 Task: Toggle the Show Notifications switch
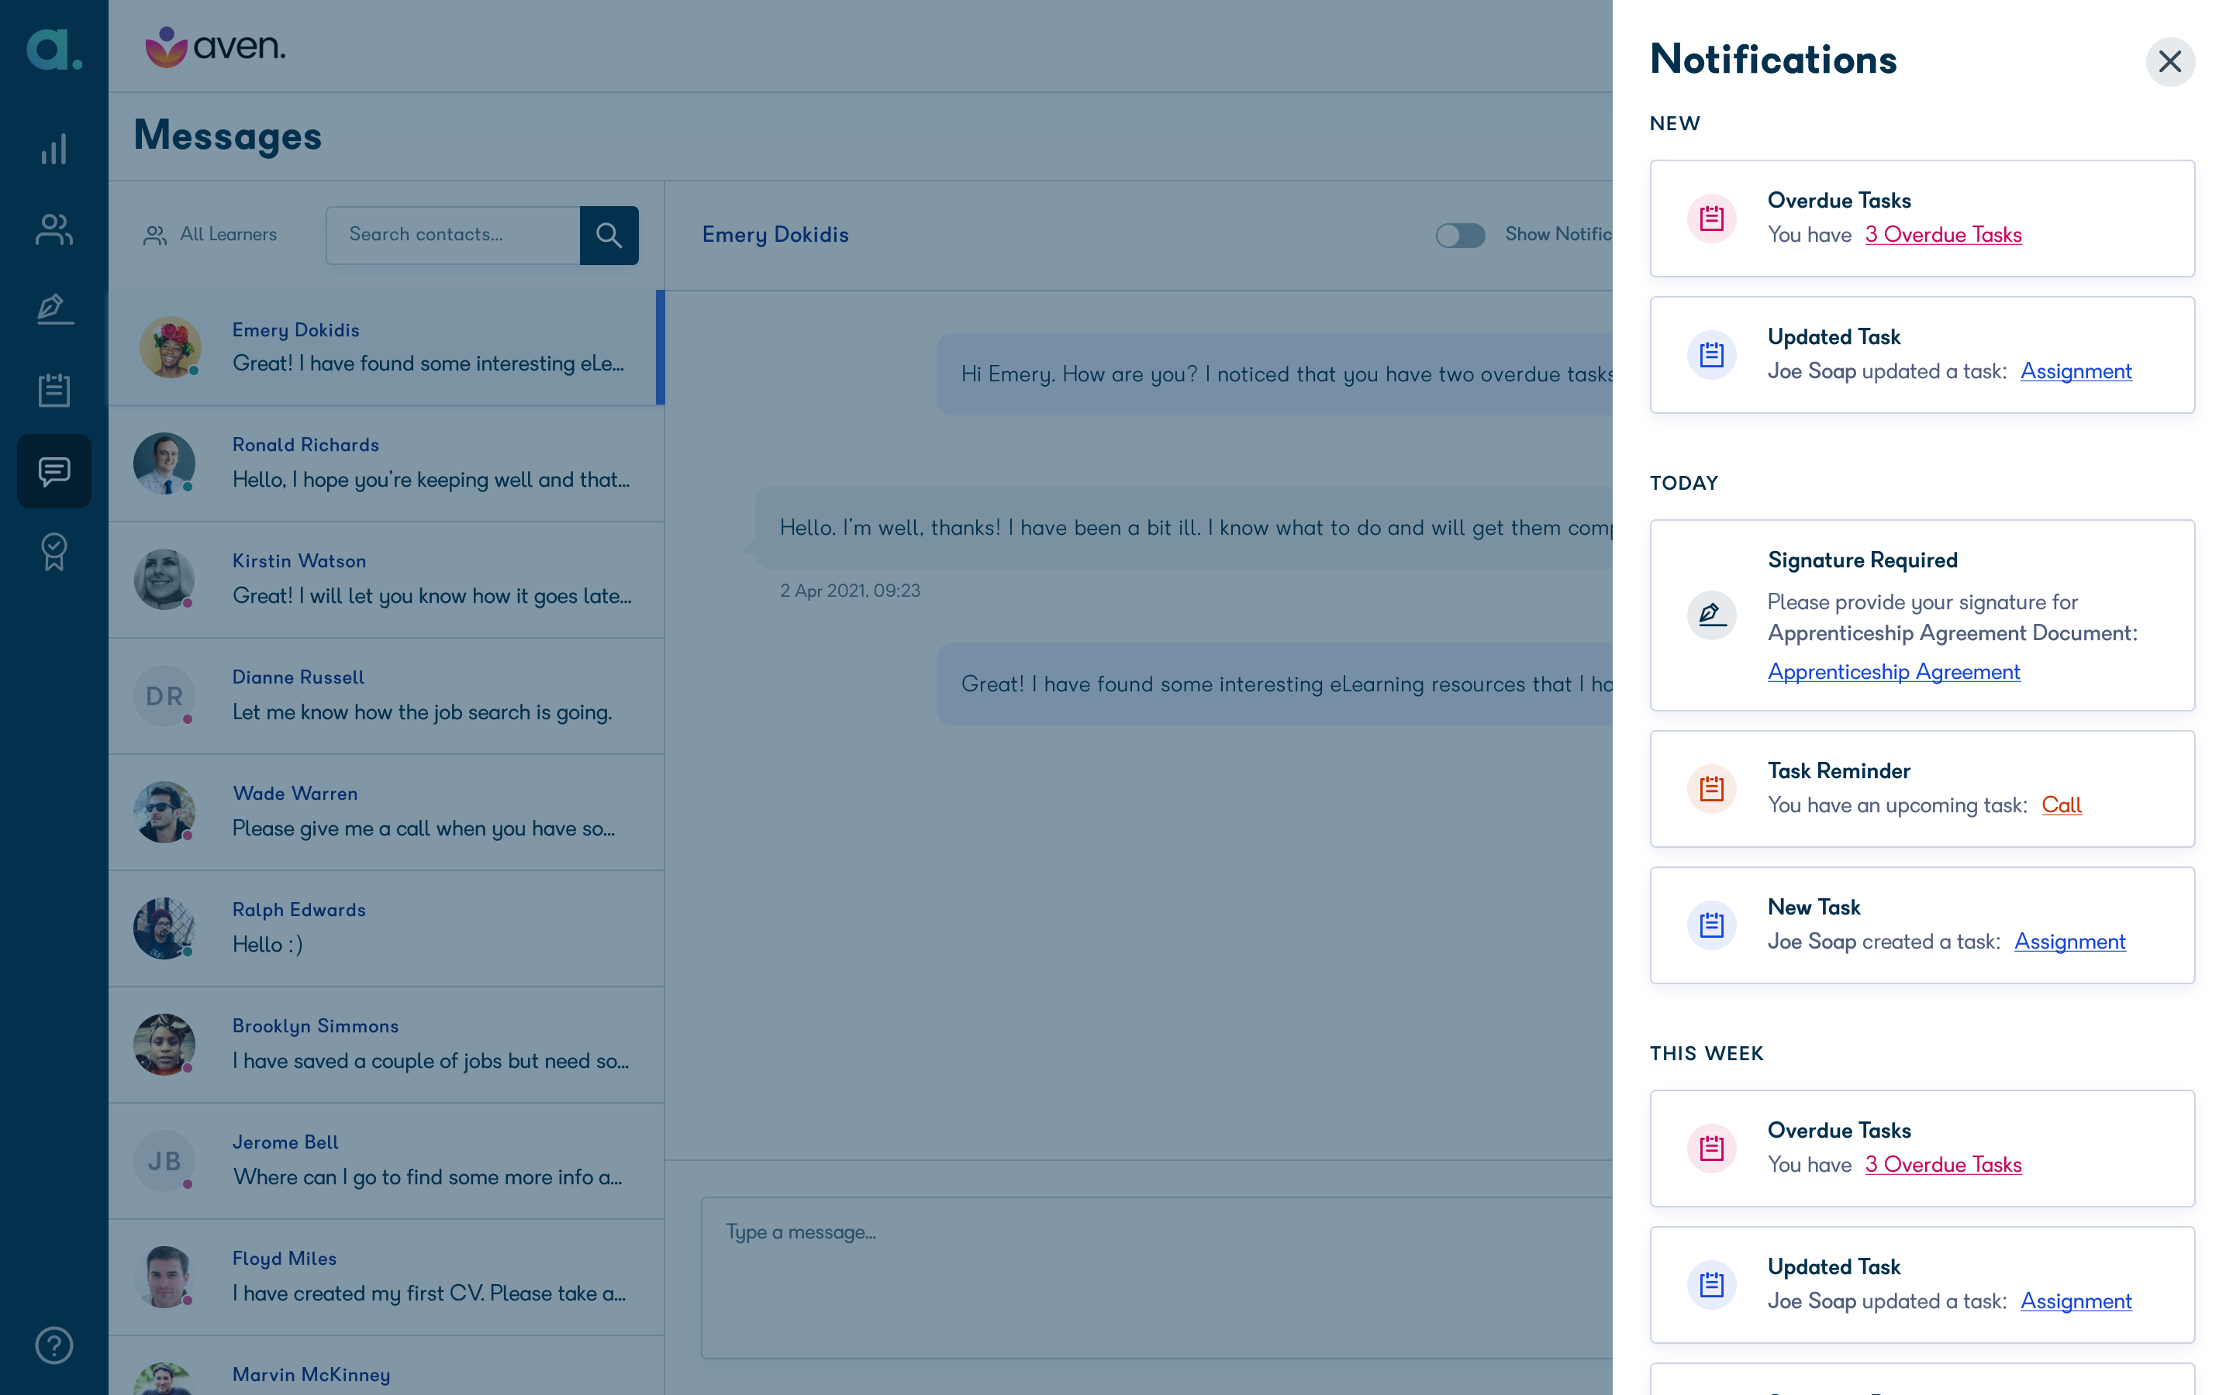pos(1460,236)
